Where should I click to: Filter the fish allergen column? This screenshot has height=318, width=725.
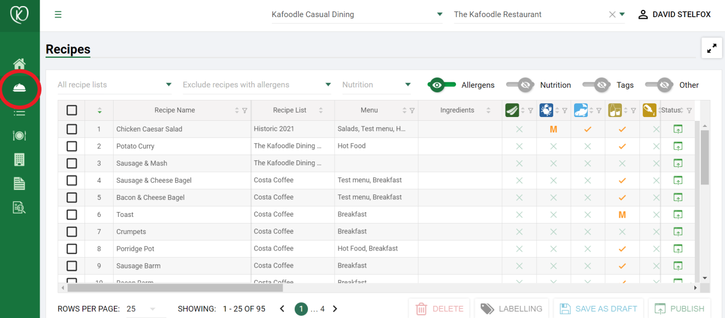pyautogui.click(x=599, y=110)
